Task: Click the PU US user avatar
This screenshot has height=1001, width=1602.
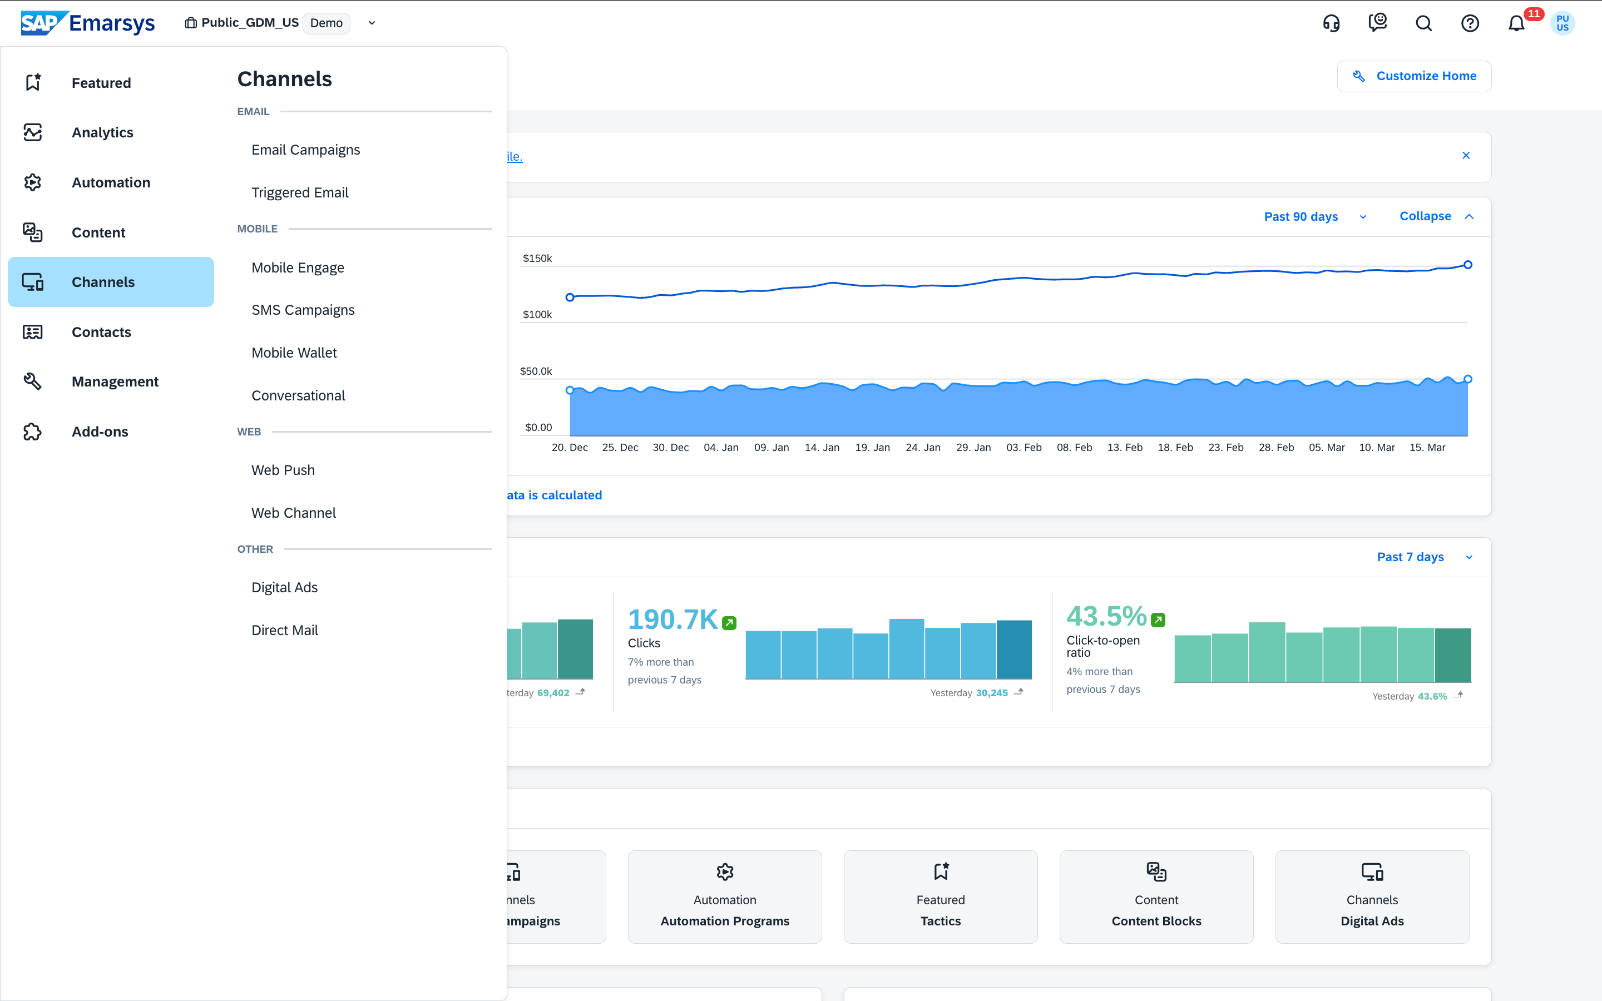Action: (x=1563, y=23)
